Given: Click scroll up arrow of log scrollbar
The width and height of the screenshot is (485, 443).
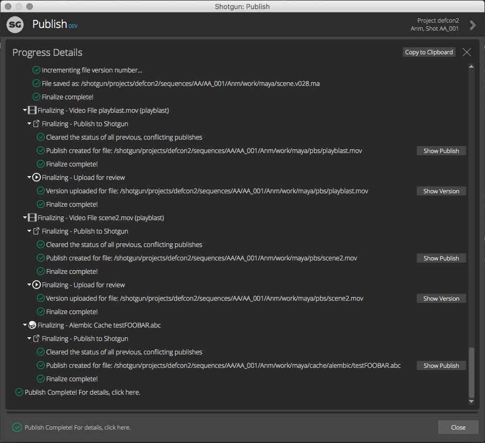Looking at the screenshot, I should tap(472, 66).
